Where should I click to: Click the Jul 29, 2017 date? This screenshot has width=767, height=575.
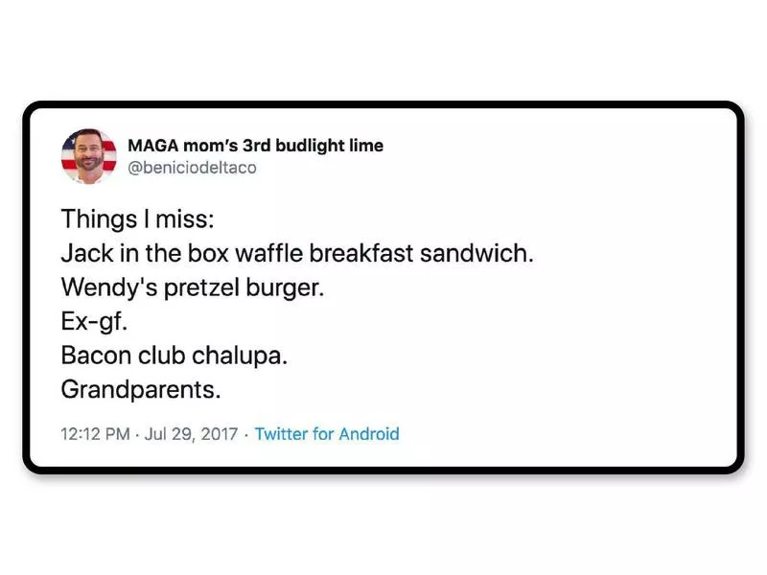[x=188, y=433]
